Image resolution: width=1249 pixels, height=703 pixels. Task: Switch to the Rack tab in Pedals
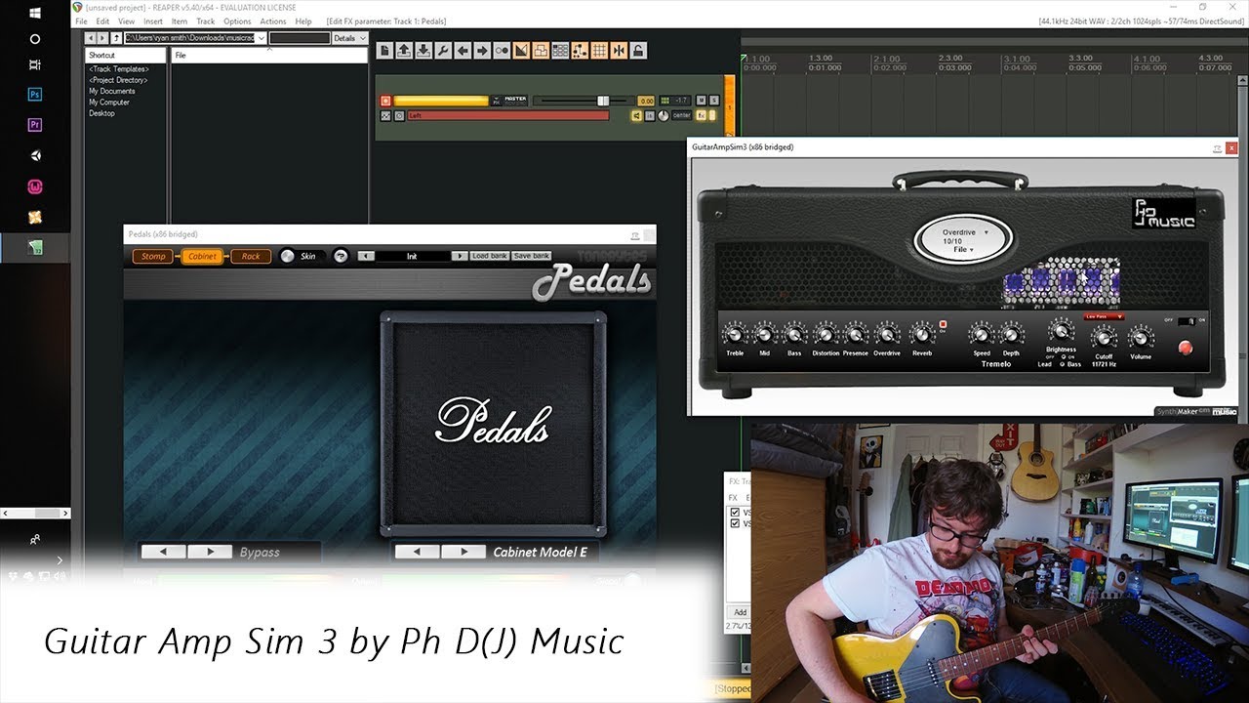coord(251,256)
